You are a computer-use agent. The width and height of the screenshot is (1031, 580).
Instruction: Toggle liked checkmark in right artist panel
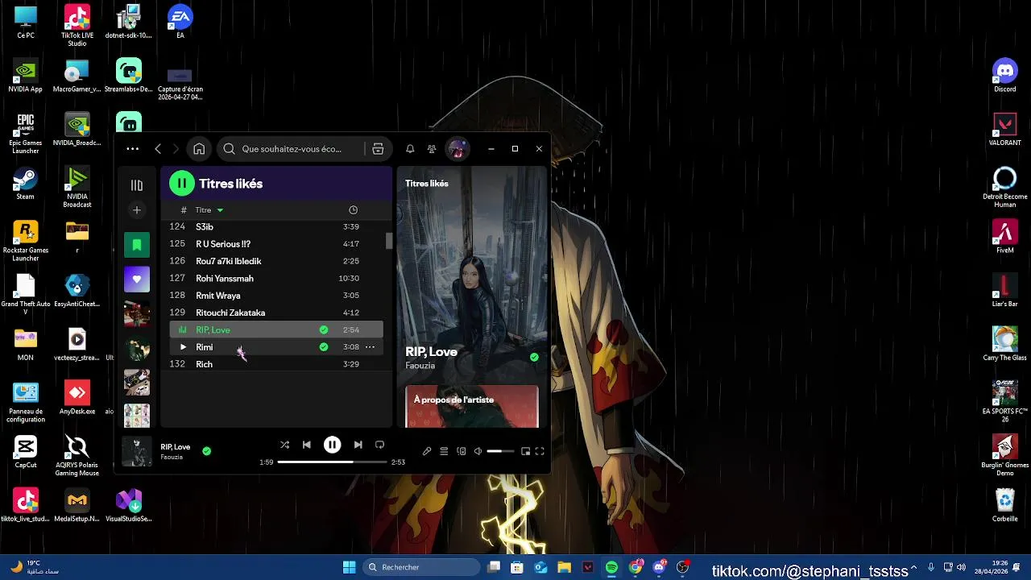click(x=534, y=357)
